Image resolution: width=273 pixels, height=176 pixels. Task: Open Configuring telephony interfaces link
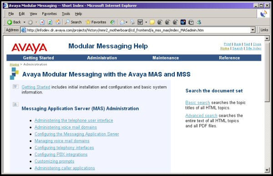tap(64, 148)
